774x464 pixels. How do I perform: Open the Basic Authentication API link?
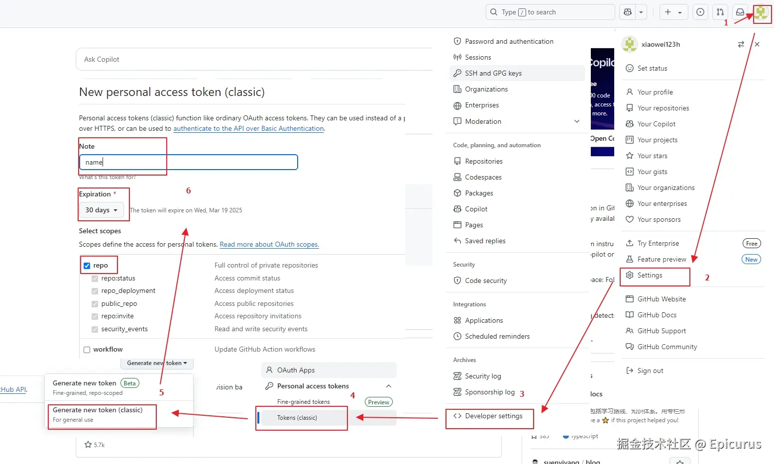tap(248, 128)
